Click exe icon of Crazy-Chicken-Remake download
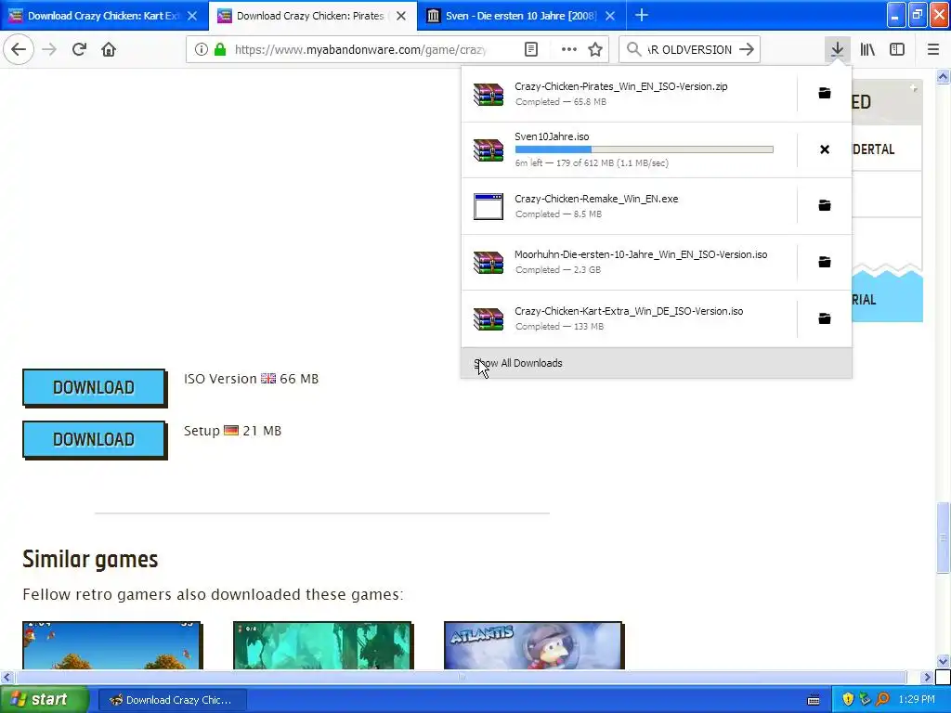This screenshot has width=951, height=713. [x=489, y=206]
